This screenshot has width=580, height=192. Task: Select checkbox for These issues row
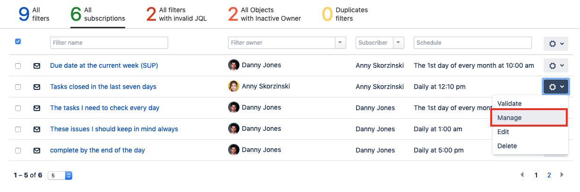point(18,129)
